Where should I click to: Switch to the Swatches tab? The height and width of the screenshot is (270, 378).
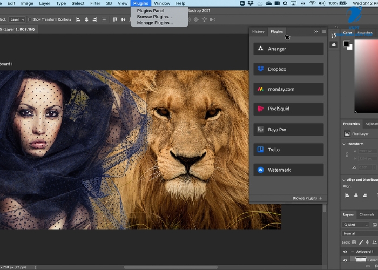tap(365, 33)
